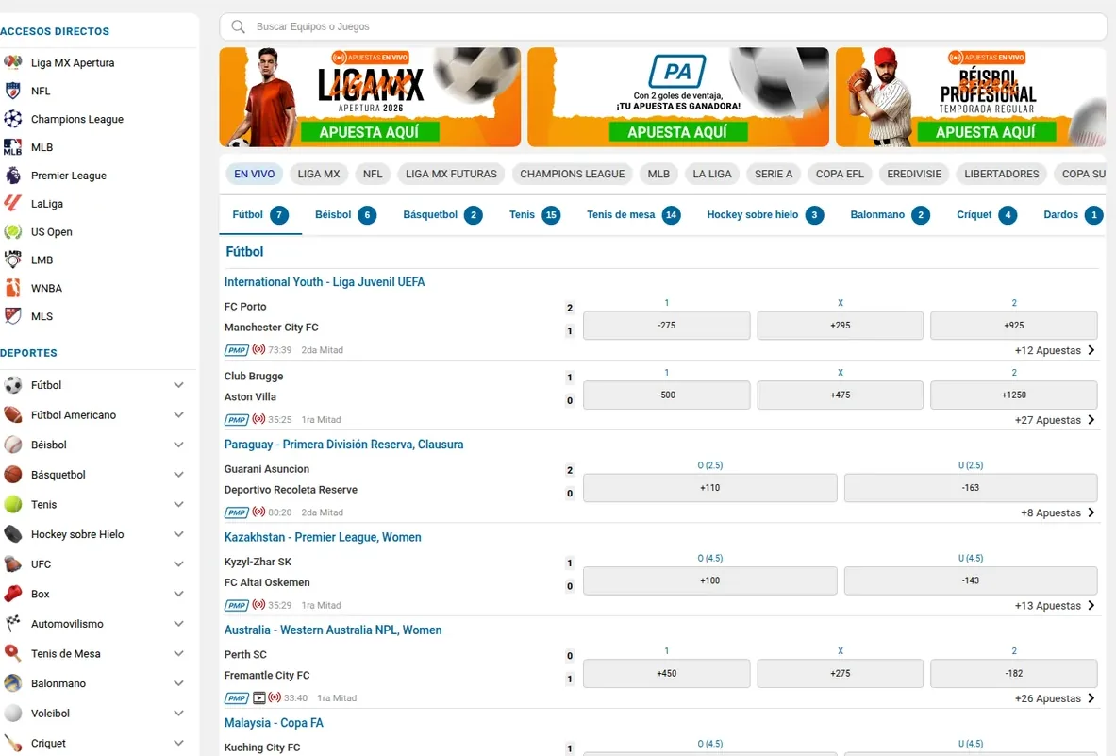Viewport: 1116px width, 756px height.
Task: Open the Béisbol Profesional banner
Action: coord(971,97)
